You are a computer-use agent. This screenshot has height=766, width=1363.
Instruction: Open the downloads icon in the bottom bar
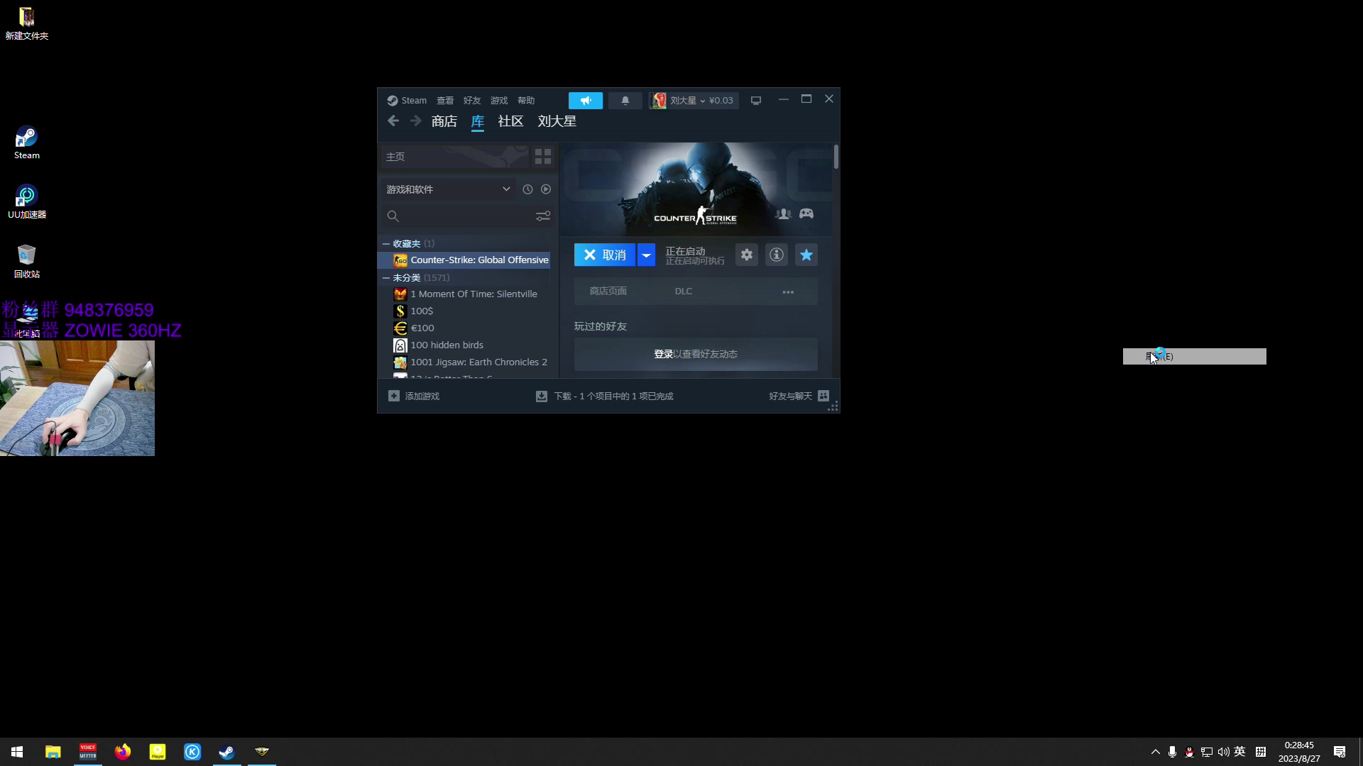tap(542, 396)
